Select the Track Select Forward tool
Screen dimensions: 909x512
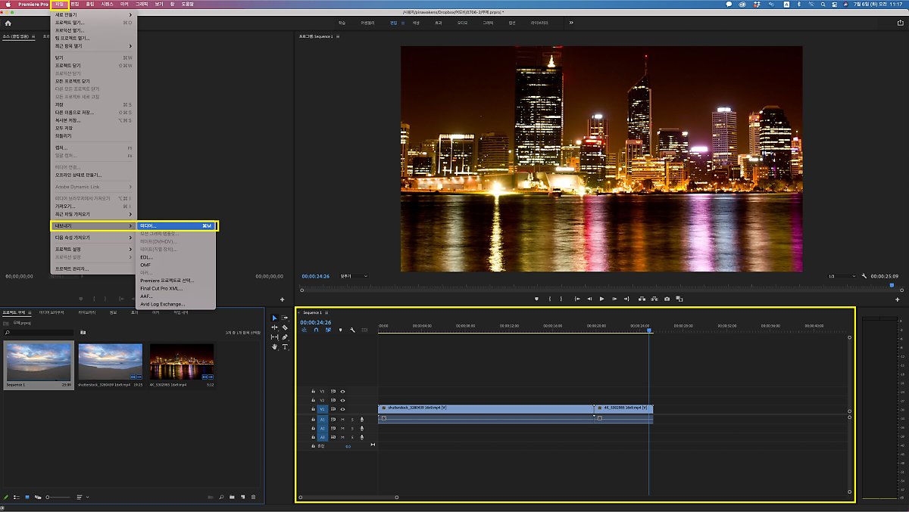[285, 318]
